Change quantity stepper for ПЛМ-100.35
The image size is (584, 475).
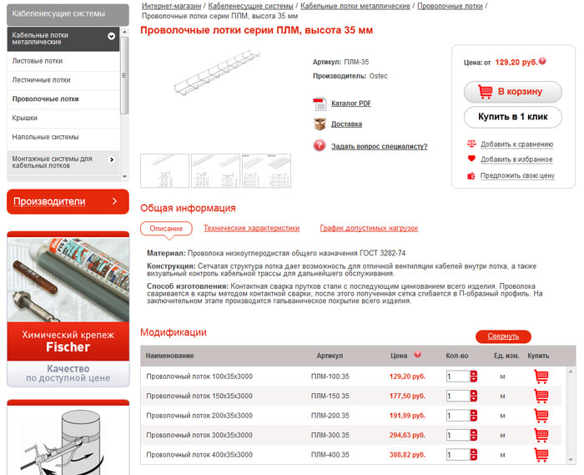coord(474,376)
